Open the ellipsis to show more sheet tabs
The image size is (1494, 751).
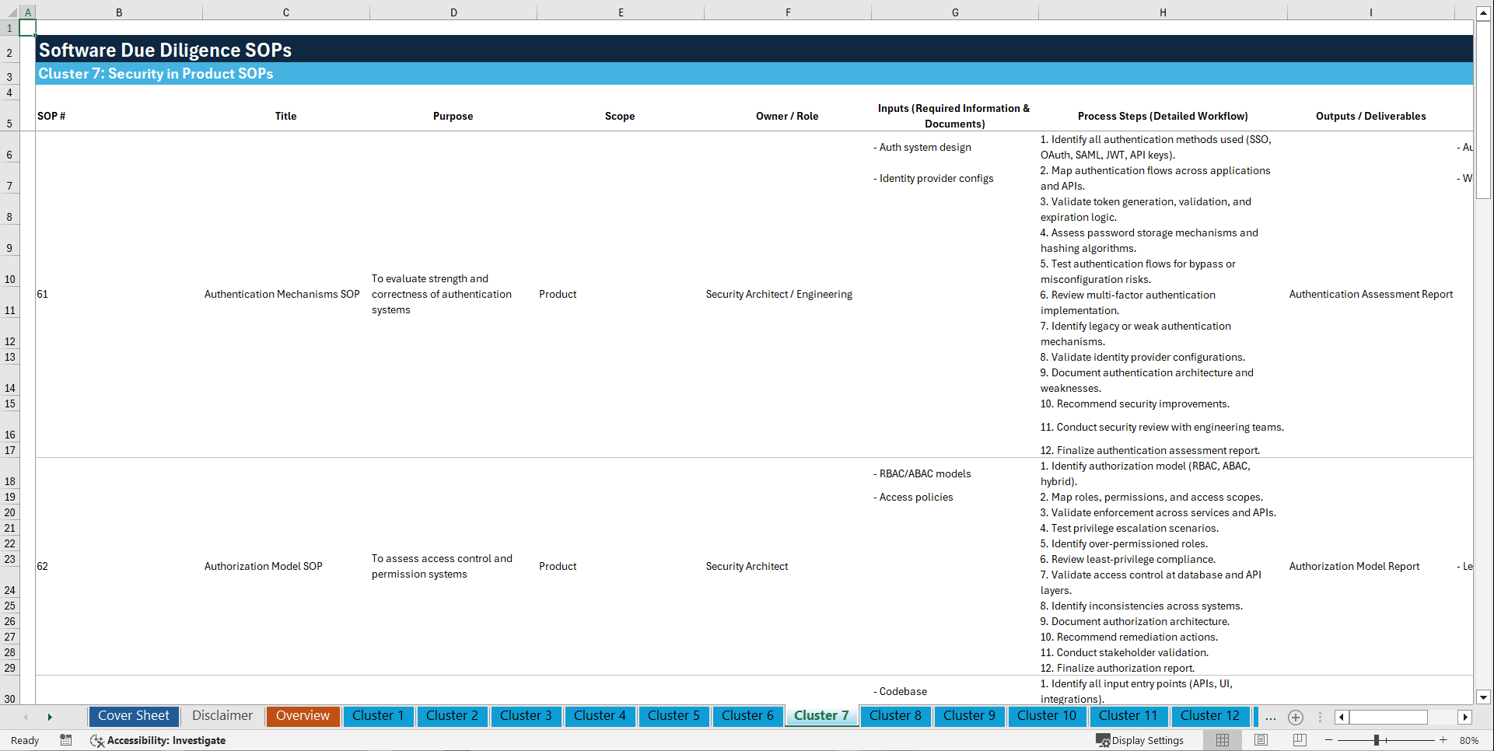pyautogui.click(x=1271, y=716)
